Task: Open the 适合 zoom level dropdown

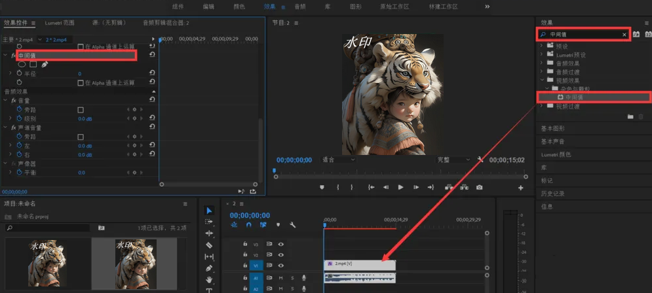Action: (339, 160)
